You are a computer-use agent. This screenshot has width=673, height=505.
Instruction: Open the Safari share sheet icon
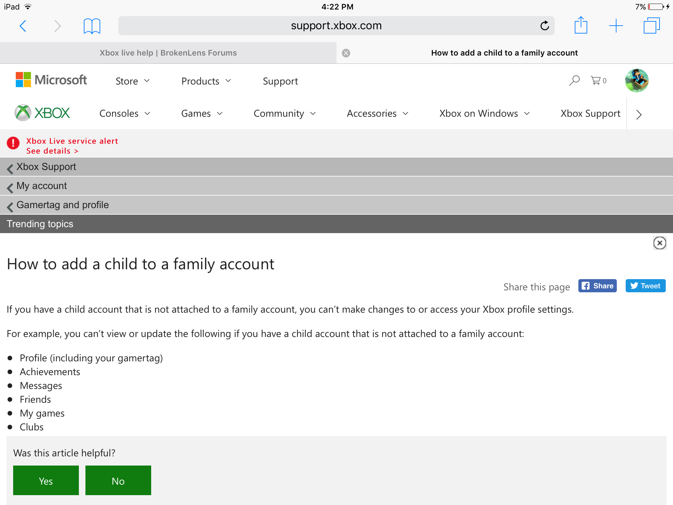click(581, 25)
